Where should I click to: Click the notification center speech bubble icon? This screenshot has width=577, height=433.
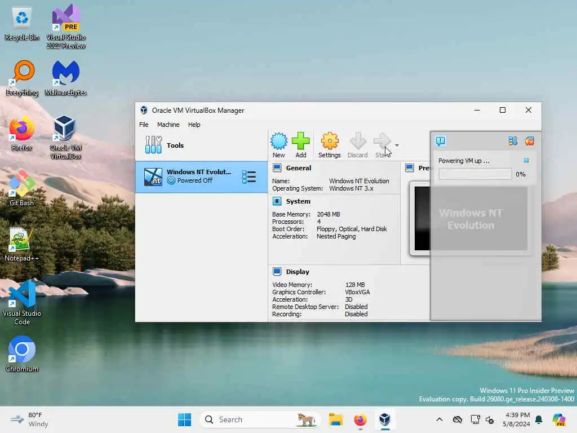[x=441, y=140]
